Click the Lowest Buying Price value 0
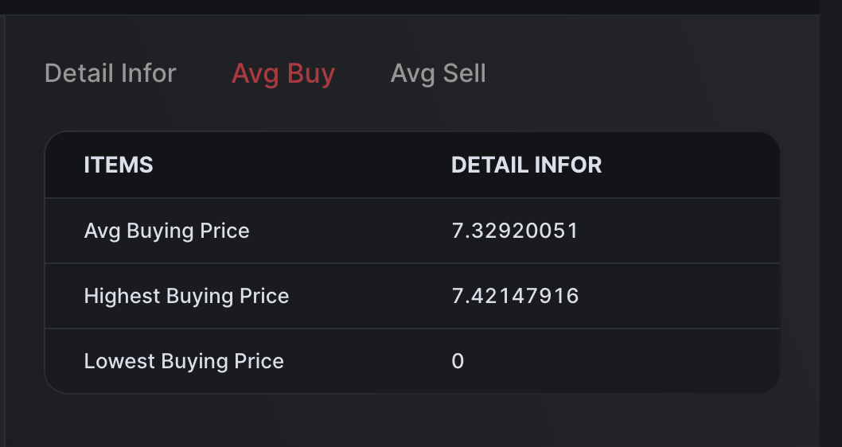Viewport: 842px width, 447px height. 458,361
